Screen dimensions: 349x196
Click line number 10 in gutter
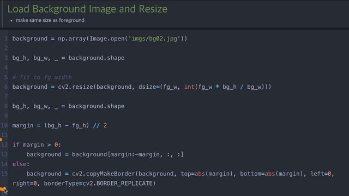pos(4,126)
